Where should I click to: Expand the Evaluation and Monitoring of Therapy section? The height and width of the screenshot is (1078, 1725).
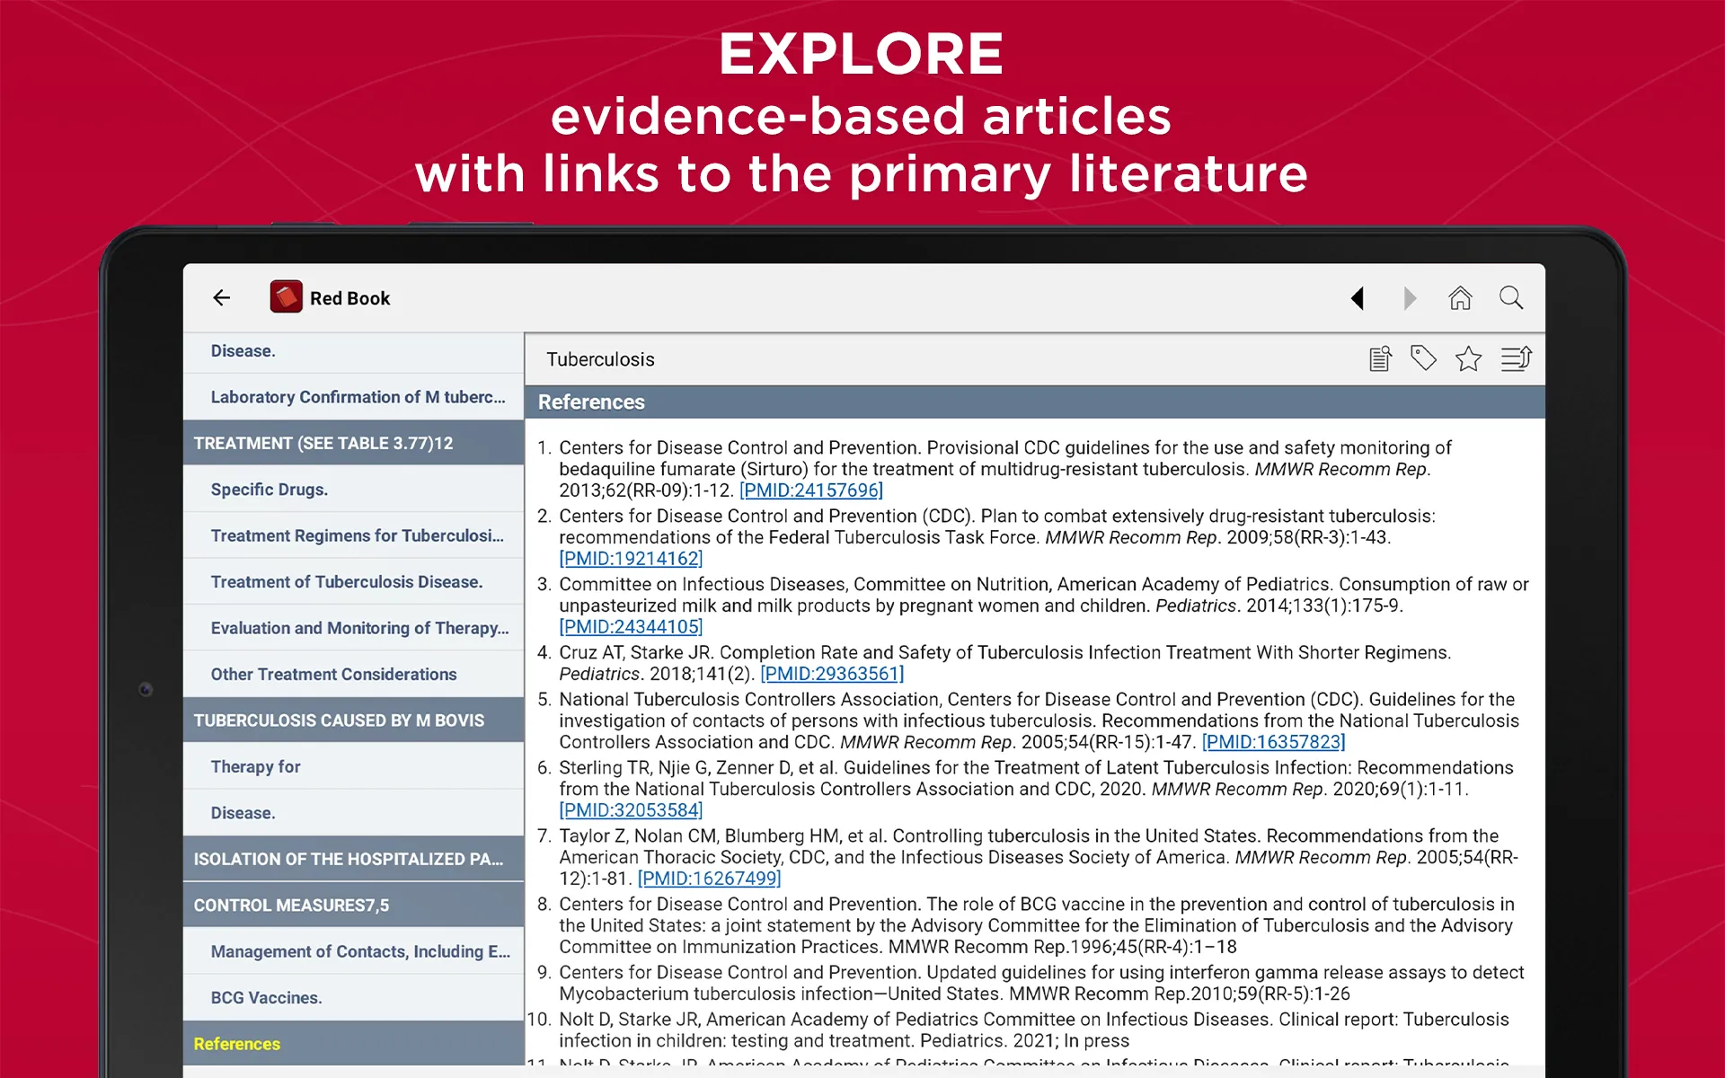pyautogui.click(x=355, y=629)
